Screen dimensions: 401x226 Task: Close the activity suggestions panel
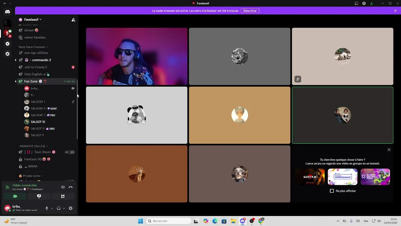389,150
